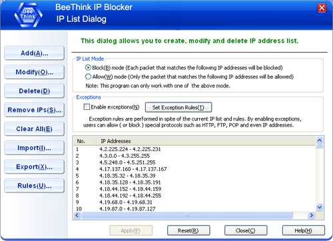Image resolution: width=333 pixels, height=241 pixels.
Task: Click the Reset(R) button
Action: tap(188, 230)
